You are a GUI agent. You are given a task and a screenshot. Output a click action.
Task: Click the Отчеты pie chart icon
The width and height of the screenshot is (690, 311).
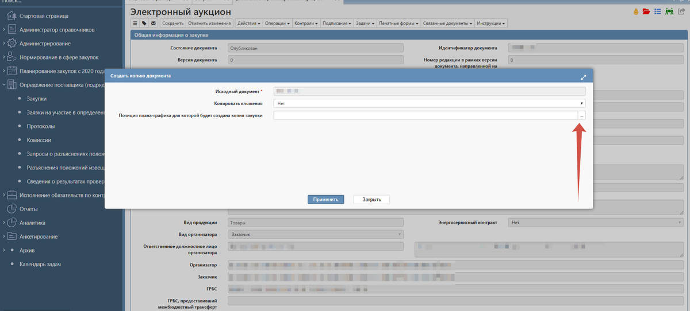(x=11, y=209)
